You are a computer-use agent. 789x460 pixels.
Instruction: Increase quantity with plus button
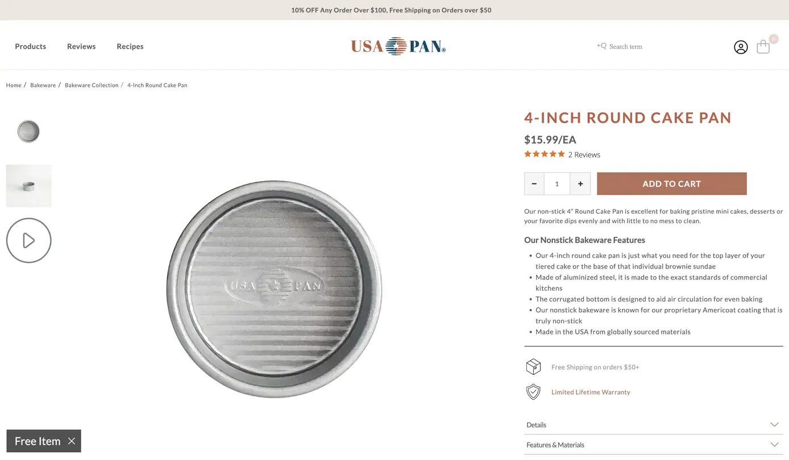(x=580, y=183)
